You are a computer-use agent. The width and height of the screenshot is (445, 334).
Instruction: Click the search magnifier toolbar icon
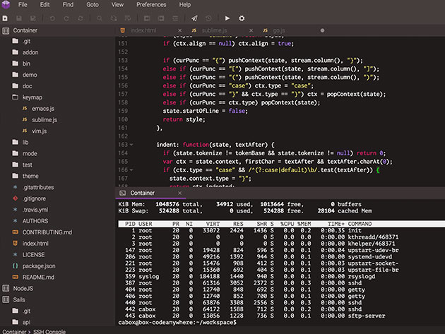[x=100, y=18]
